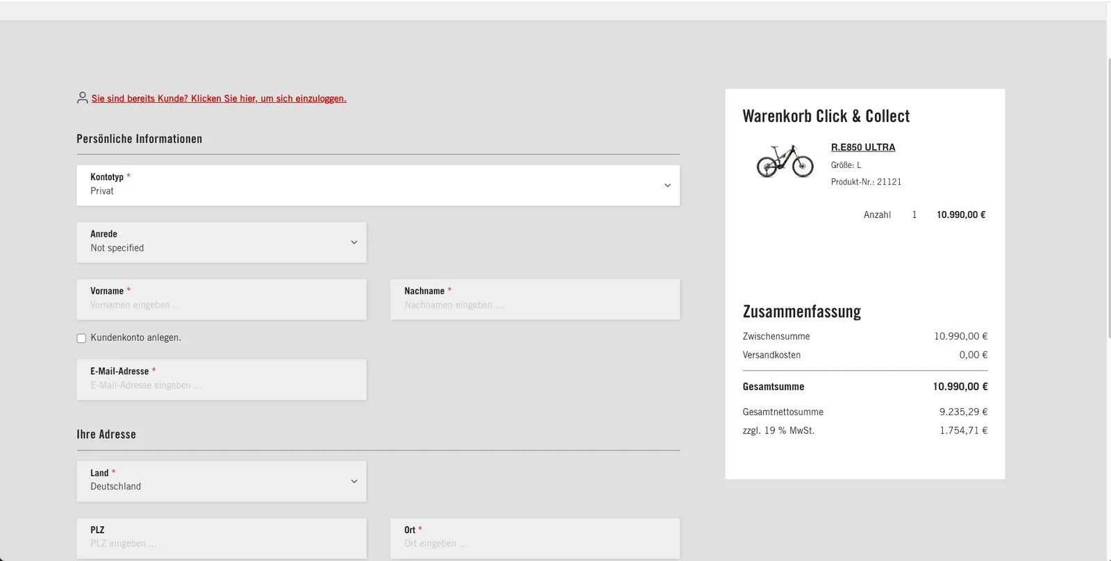The image size is (1111, 561).
Task: Click the Anrede chevron arrow
Action: (x=354, y=242)
